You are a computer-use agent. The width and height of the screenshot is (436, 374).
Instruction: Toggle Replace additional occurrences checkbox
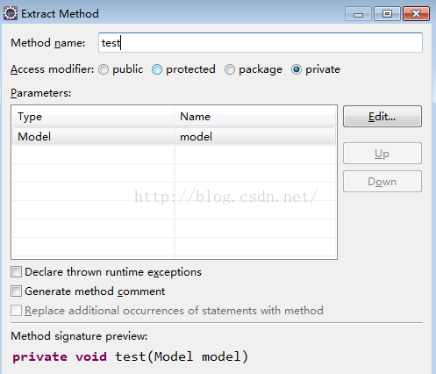pyautogui.click(x=16, y=311)
